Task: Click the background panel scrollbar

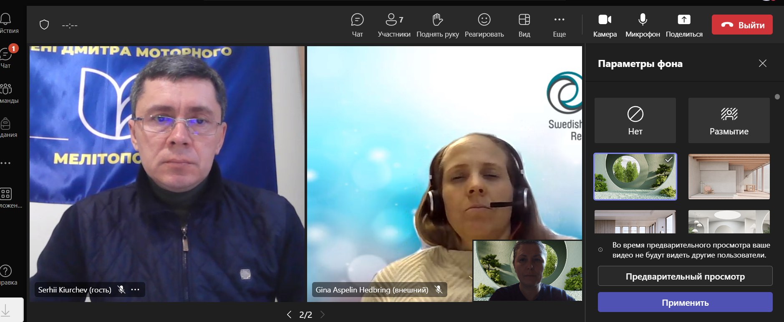Action: (777, 97)
